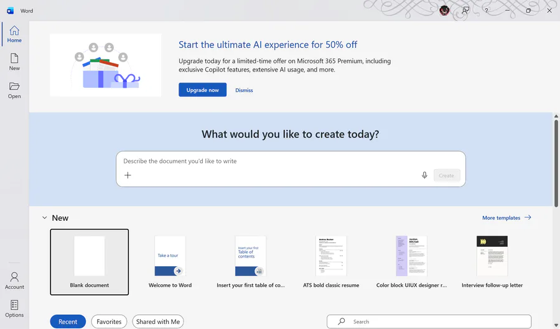The height and width of the screenshot is (329, 560).
Task: Click the vertical scrollbar thumb
Action: (x=556, y=164)
